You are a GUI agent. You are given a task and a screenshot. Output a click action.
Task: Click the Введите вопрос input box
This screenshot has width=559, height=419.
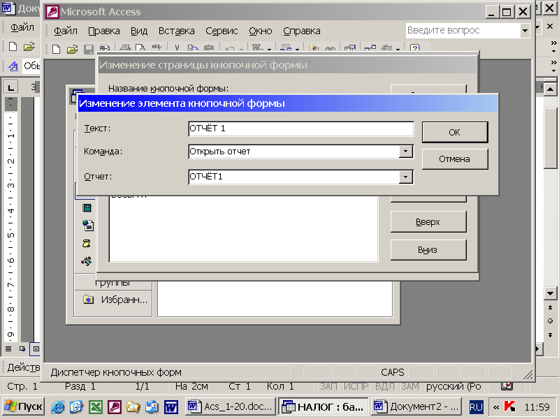[x=463, y=31]
